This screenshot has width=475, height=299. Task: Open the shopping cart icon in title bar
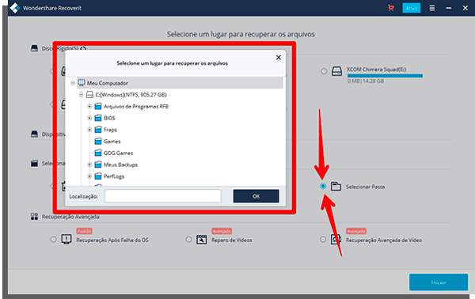tap(391, 8)
